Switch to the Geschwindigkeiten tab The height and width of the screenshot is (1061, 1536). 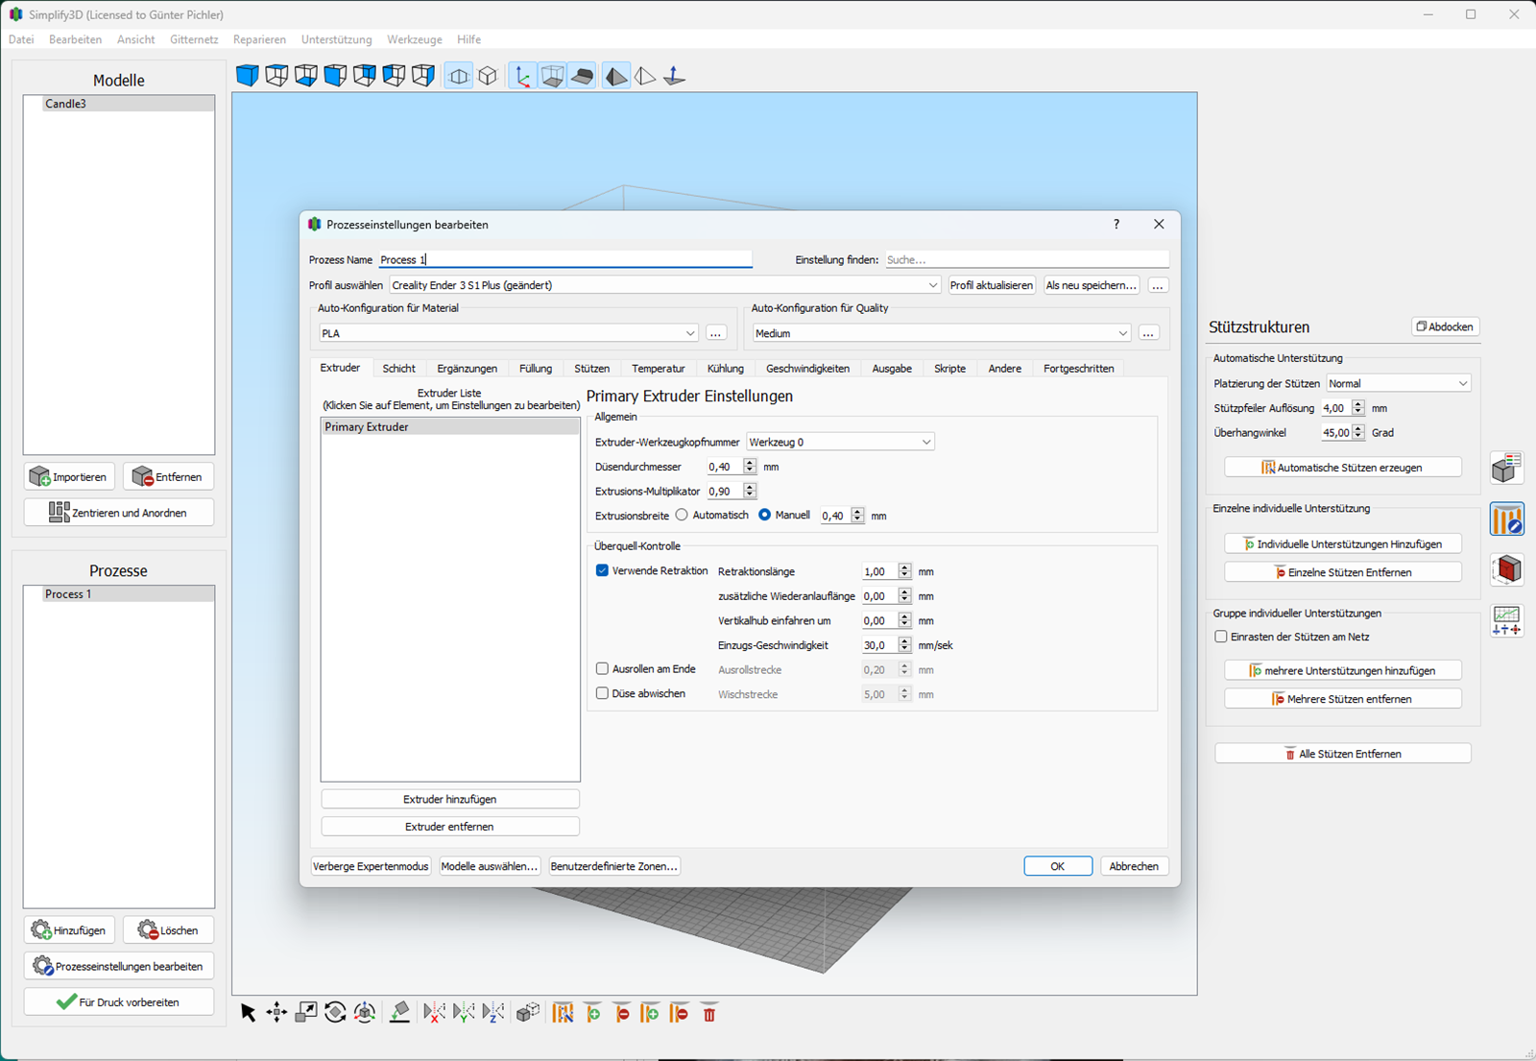coord(807,369)
